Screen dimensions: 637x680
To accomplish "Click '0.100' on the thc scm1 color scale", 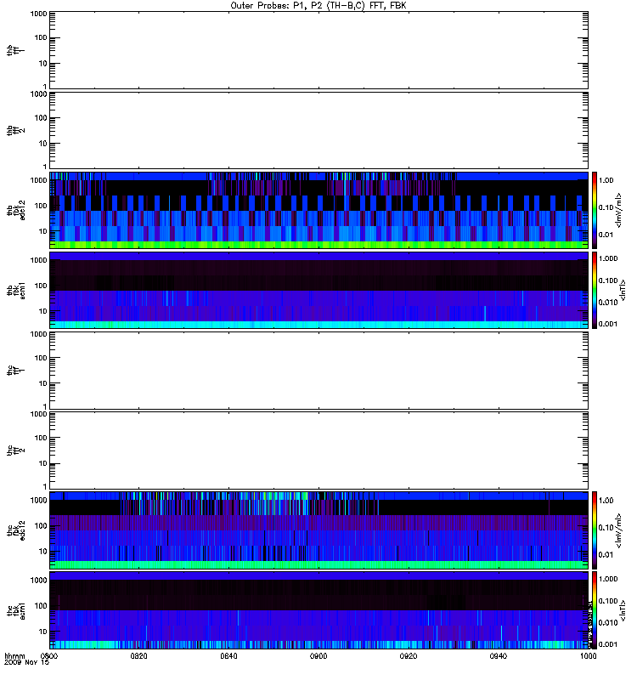I will point(608,601).
